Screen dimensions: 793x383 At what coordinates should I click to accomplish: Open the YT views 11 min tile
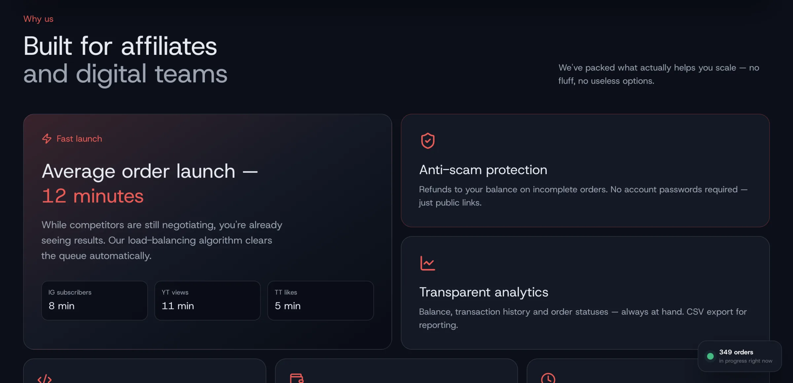point(208,300)
